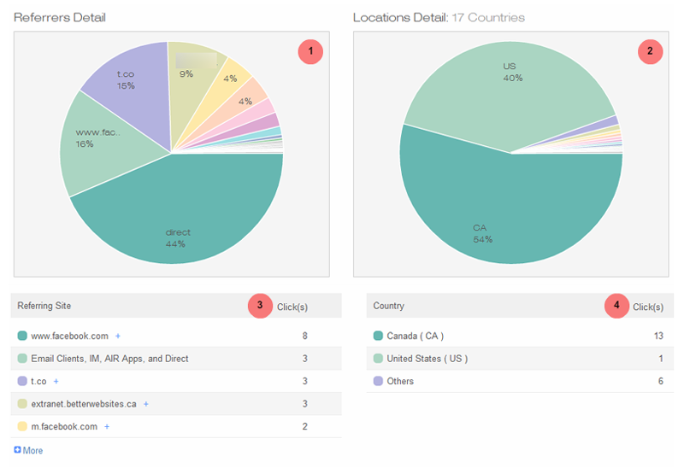Click the teal swatch beside Canada
This screenshot has width=684, height=468.
(379, 336)
